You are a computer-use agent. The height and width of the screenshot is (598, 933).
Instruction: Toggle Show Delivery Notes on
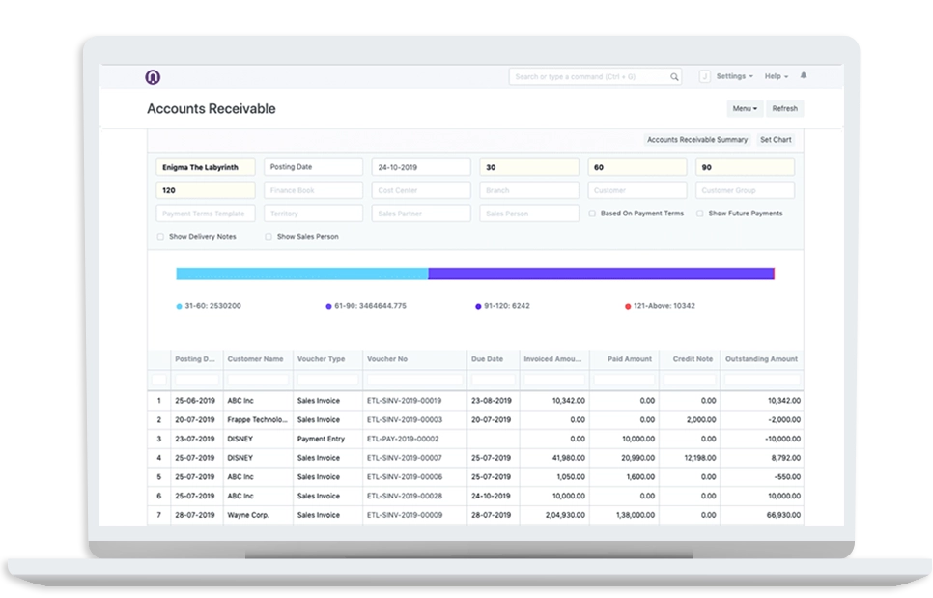click(x=159, y=236)
